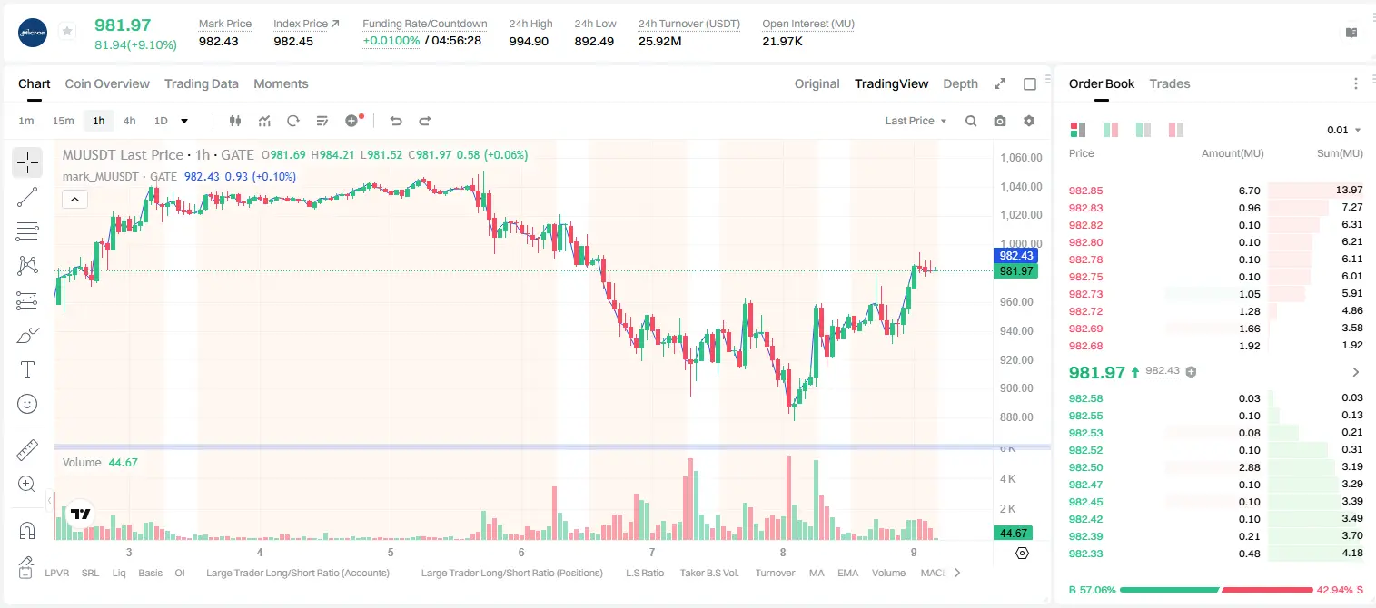The width and height of the screenshot is (1376, 608).
Task: Open the emoji sticker tool
Action: (x=27, y=404)
